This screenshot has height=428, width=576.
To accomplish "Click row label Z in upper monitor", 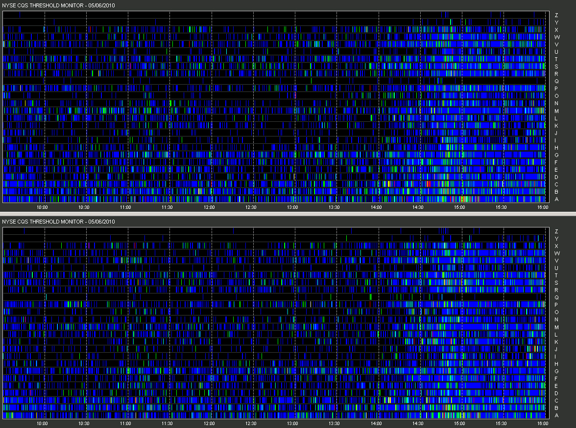I will point(556,15).
